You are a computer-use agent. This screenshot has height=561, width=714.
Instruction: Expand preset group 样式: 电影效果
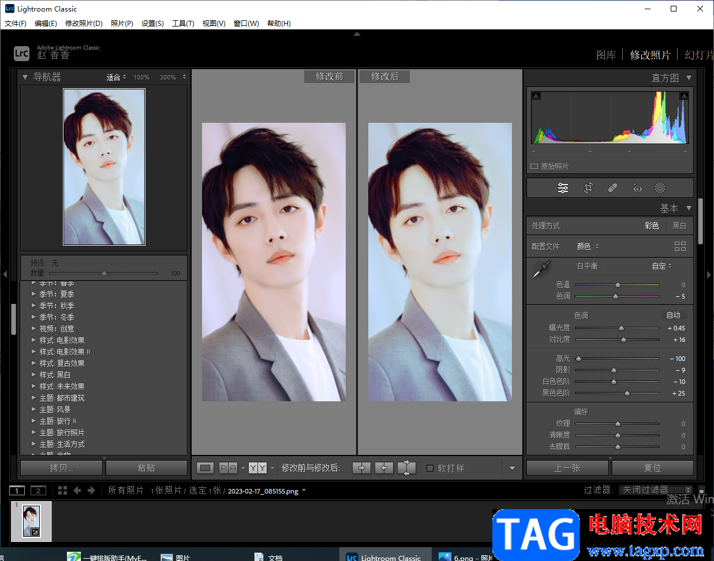click(x=33, y=340)
